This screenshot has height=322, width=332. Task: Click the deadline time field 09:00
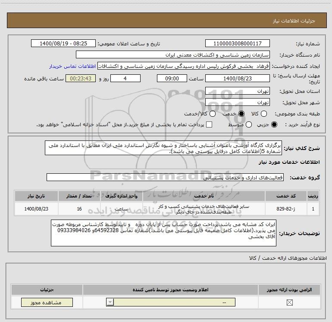[x=172, y=78]
